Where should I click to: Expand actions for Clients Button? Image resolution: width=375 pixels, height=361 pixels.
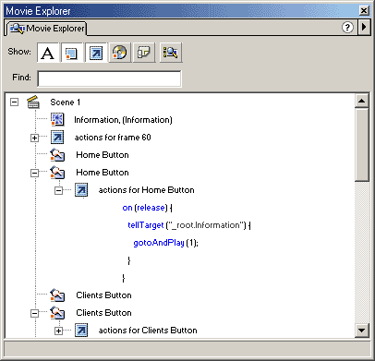point(58,331)
